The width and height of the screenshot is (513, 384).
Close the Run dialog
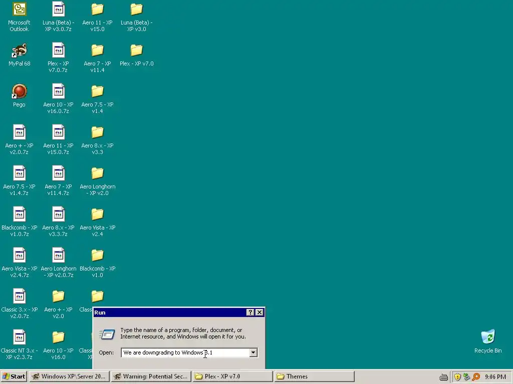point(260,312)
